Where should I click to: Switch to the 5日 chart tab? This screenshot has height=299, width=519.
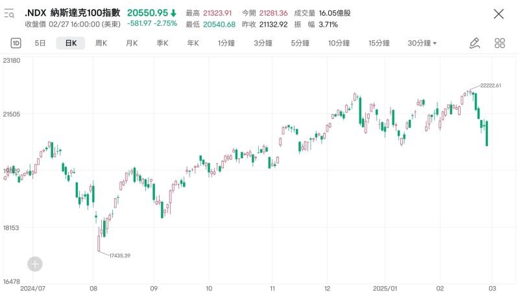point(40,43)
